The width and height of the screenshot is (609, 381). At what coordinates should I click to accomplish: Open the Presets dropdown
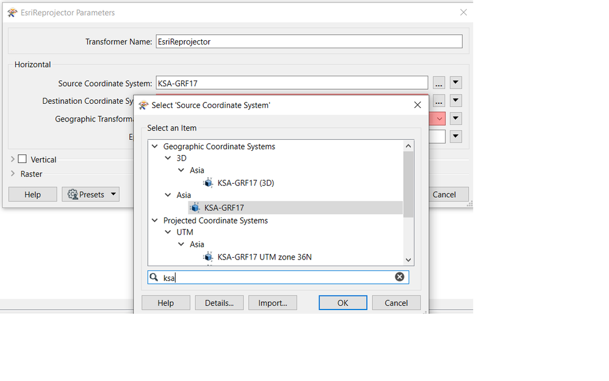[x=114, y=194]
